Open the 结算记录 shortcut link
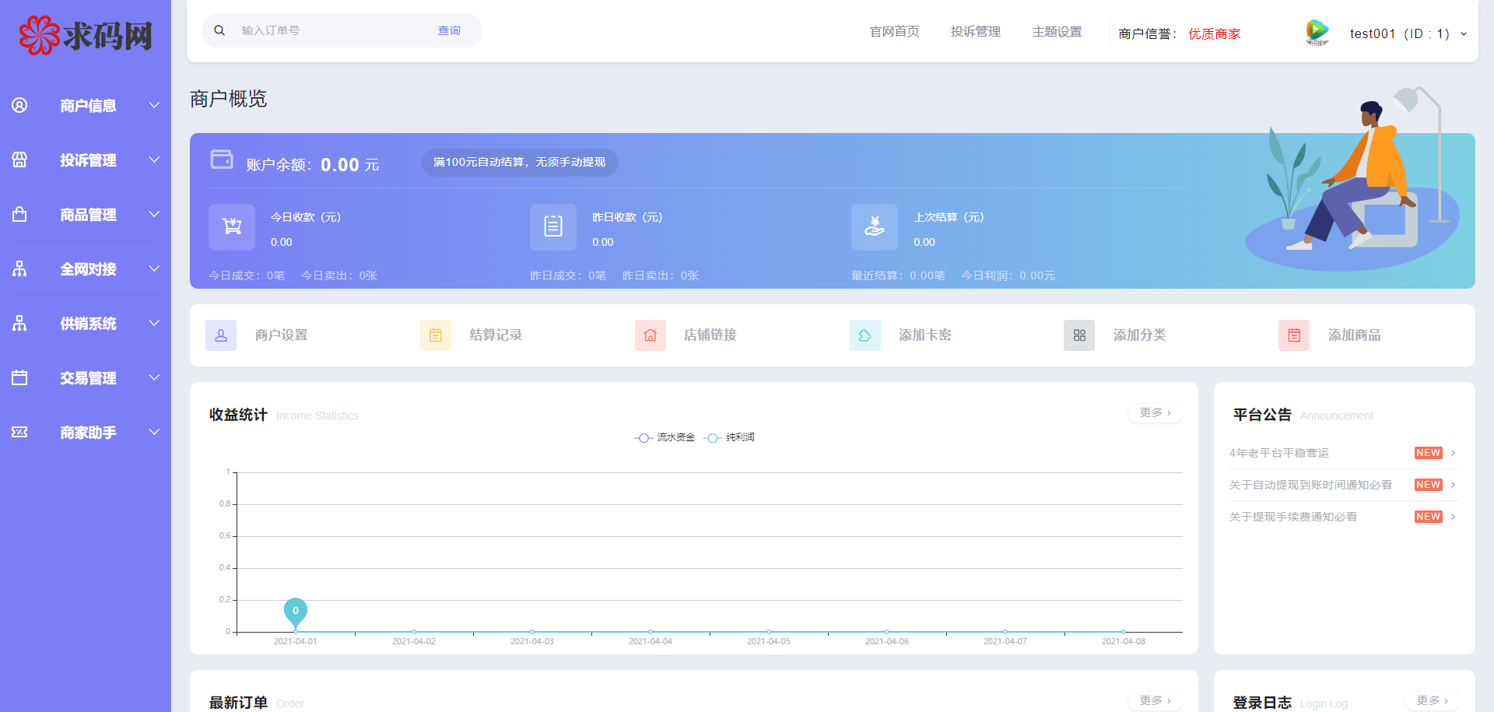1494x712 pixels. click(x=496, y=335)
